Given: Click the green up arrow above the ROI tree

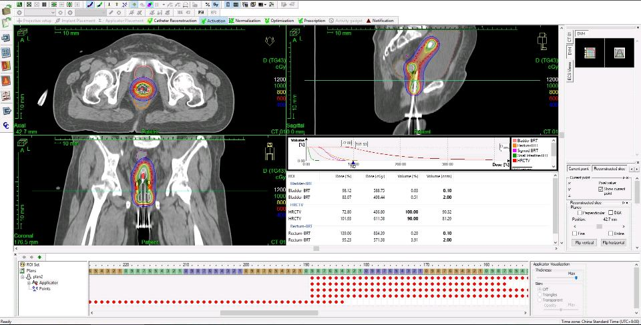Looking at the screenshot, I should pyautogui.click(x=39, y=256).
